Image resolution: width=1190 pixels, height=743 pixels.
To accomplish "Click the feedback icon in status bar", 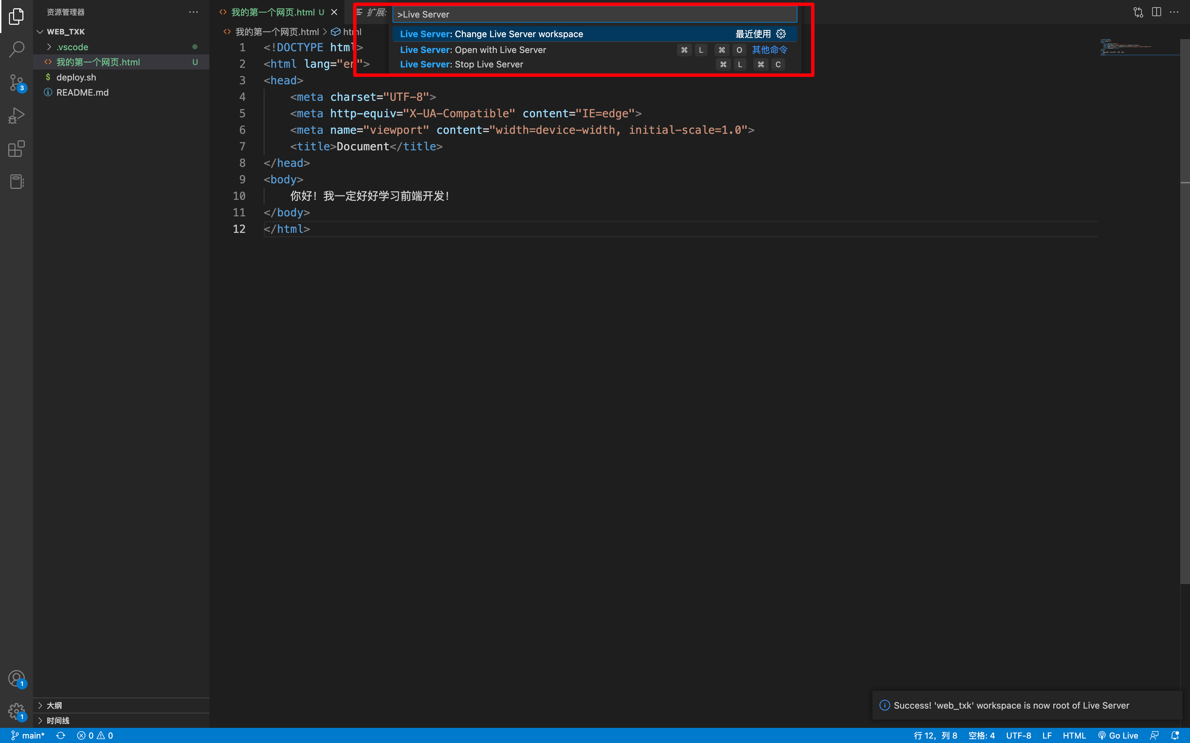I will [x=1154, y=735].
